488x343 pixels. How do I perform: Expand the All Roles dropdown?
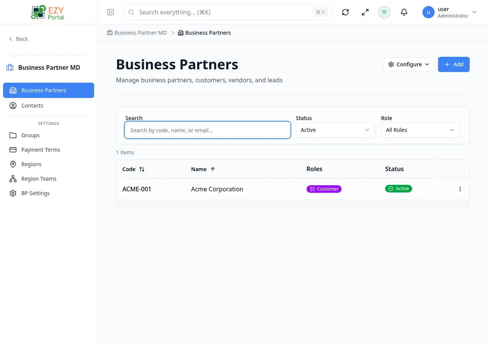point(420,130)
